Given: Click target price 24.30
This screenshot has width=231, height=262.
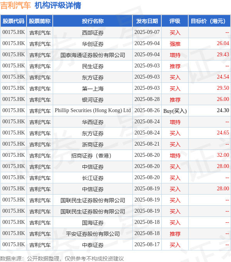Looking at the screenshot, I should pyautogui.click(x=223, y=110).
